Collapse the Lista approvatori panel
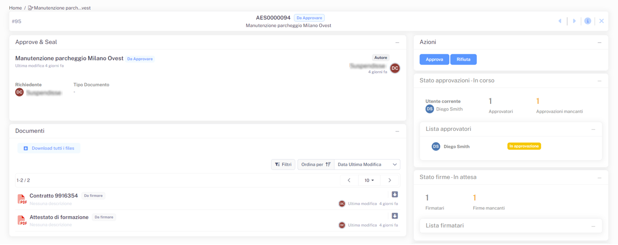The image size is (618, 245). click(x=593, y=129)
